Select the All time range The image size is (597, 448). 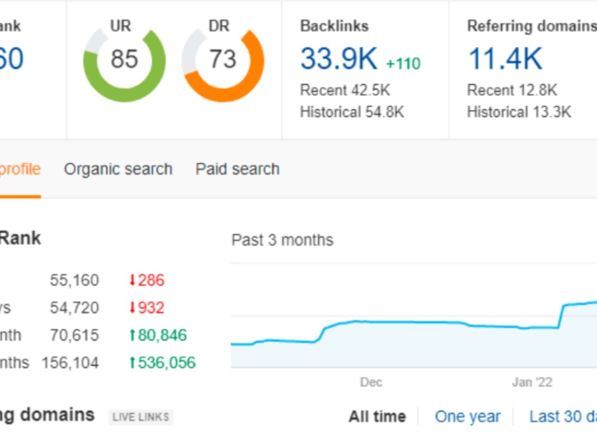(x=377, y=416)
